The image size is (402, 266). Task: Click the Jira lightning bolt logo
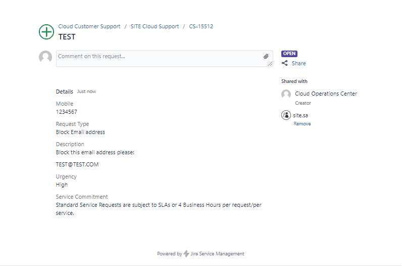[x=186, y=254]
